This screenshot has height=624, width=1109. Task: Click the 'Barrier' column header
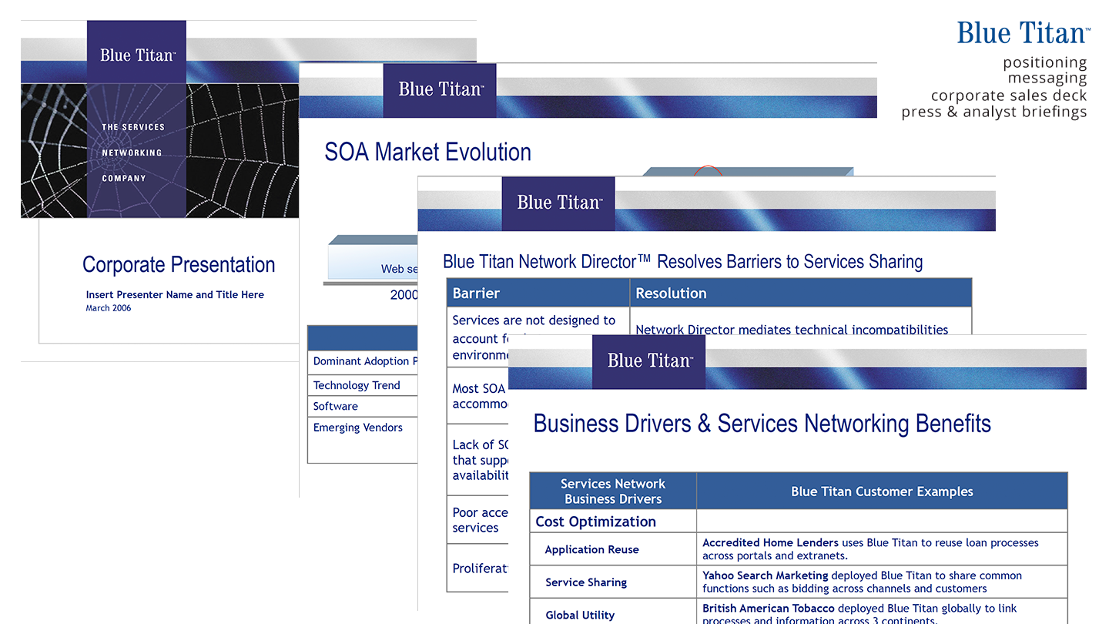[538, 294]
